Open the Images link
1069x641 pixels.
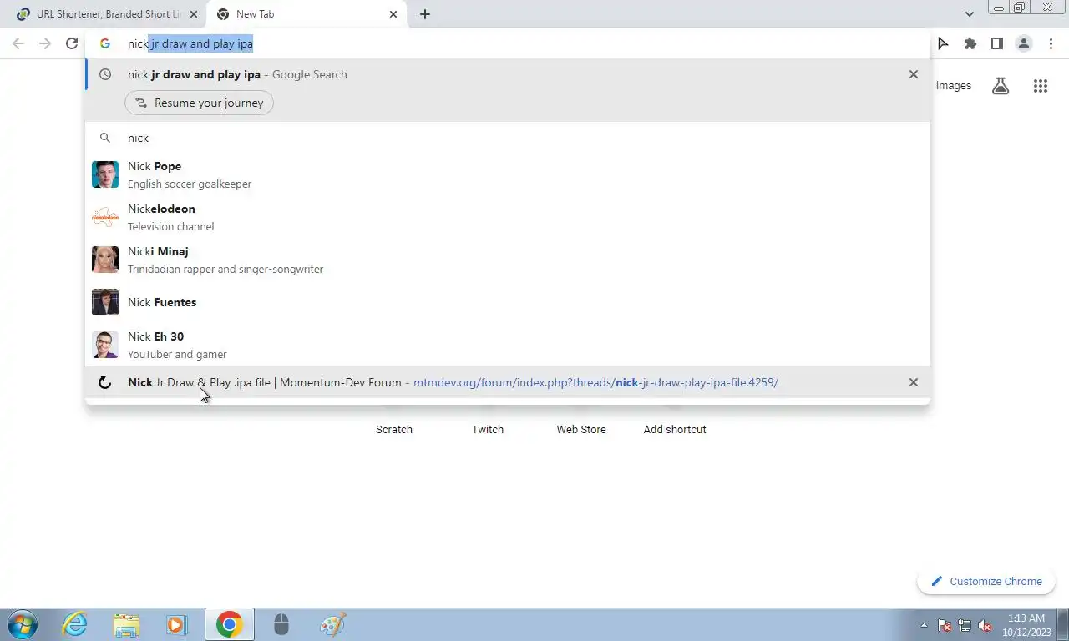(953, 85)
